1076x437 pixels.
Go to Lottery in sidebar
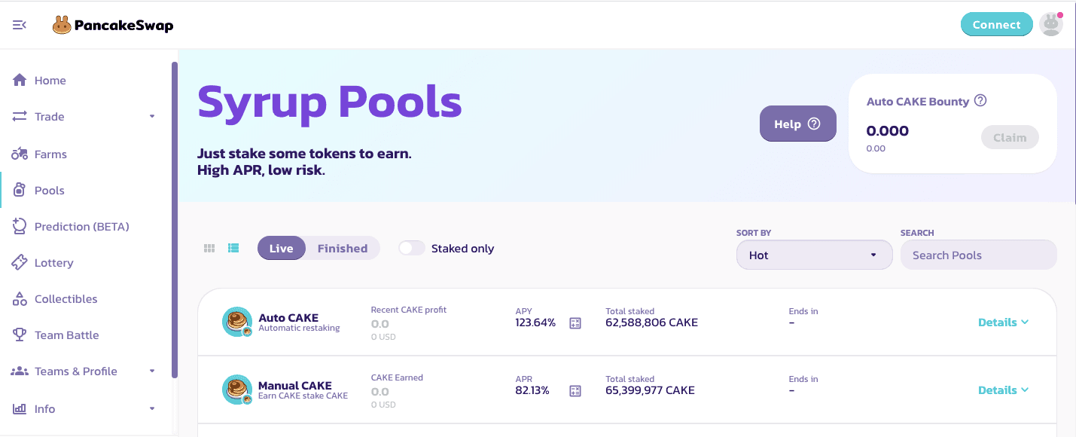[x=53, y=263]
